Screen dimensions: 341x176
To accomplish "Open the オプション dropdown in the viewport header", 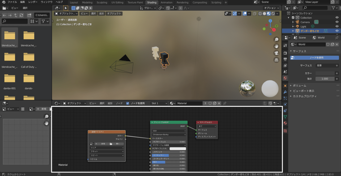I will (x=271, y=8).
